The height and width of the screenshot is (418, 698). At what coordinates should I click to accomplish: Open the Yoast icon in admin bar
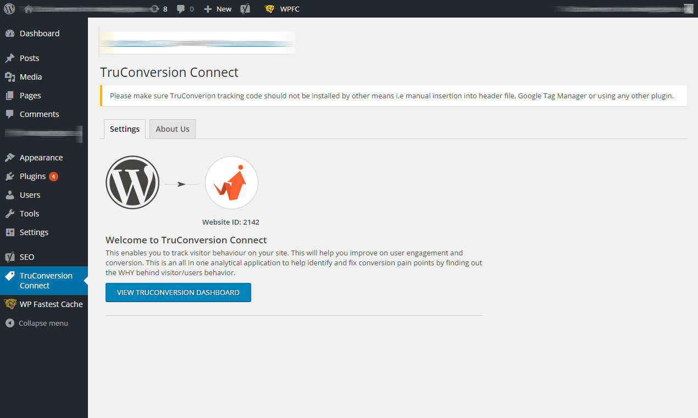246,9
